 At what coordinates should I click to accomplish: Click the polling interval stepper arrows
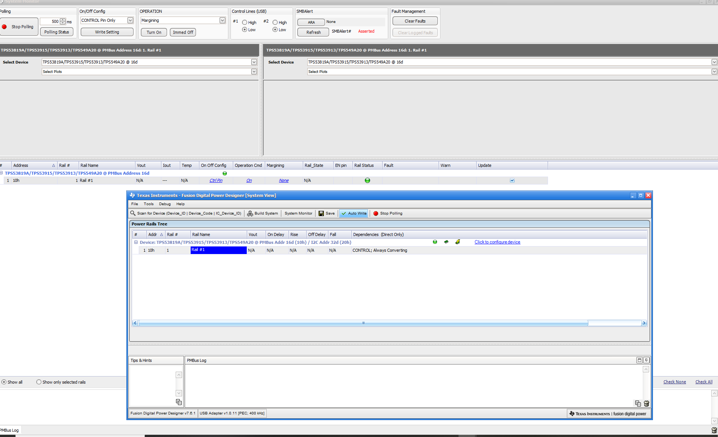coord(63,21)
